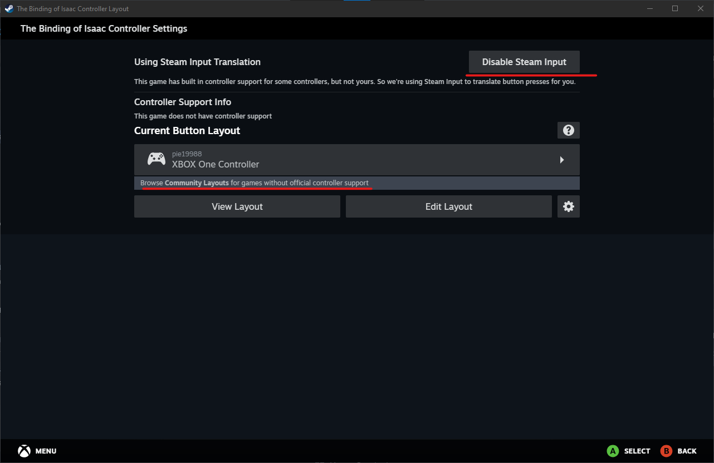
Task: Click the SELECT label in footer
Action: coord(637,451)
